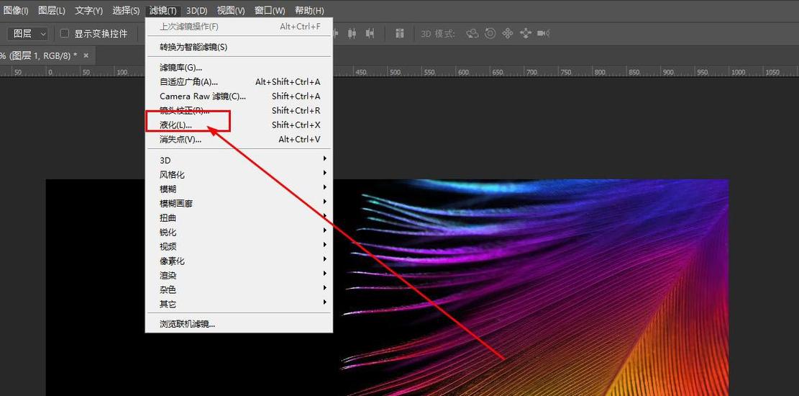Click the distribute horizontal centers icon
The height and width of the screenshot is (396, 799).
point(352,34)
